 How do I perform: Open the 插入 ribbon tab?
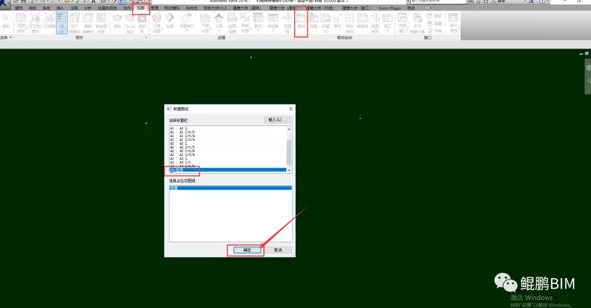click(60, 8)
